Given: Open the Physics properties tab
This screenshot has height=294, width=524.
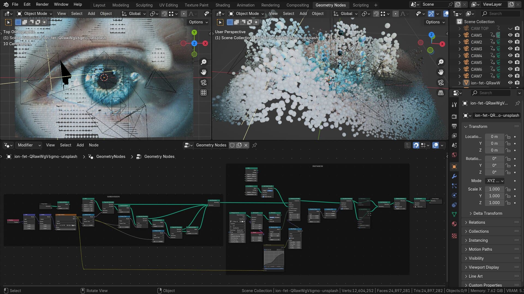Looking at the screenshot, I should (454, 195).
